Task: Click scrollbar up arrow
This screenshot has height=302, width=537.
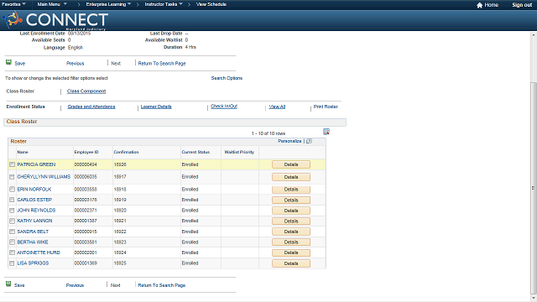Action: (534, 35)
